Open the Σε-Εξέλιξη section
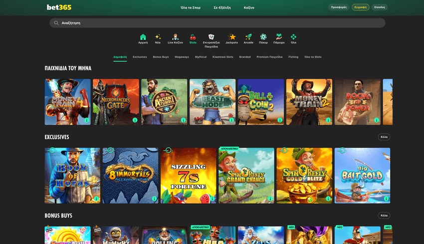This screenshot has width=424, height=244. coord(222,7)
